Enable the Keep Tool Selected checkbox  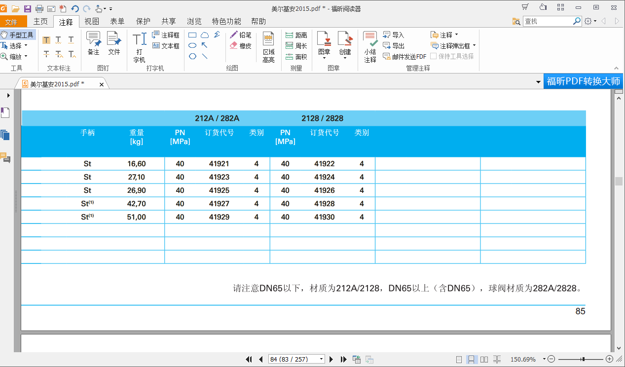pos(434,56)
